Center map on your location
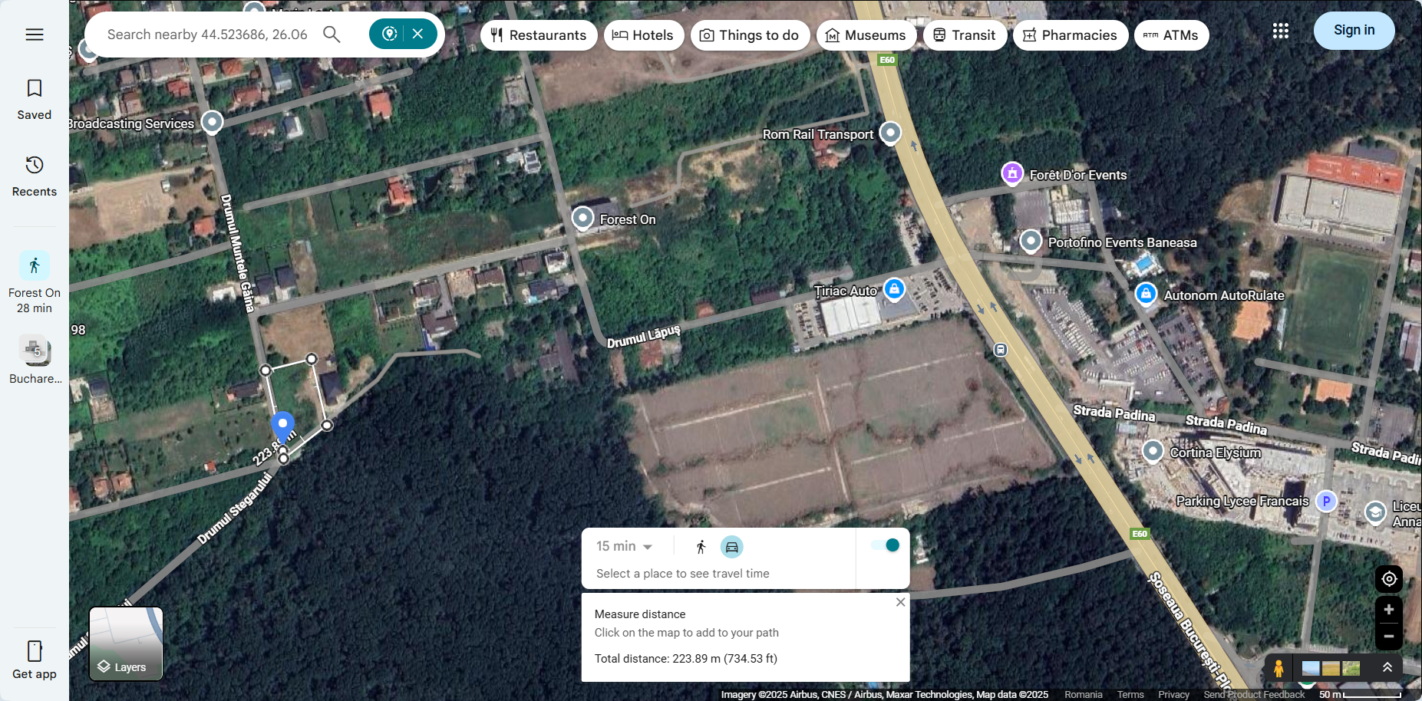 (1388, 579)
